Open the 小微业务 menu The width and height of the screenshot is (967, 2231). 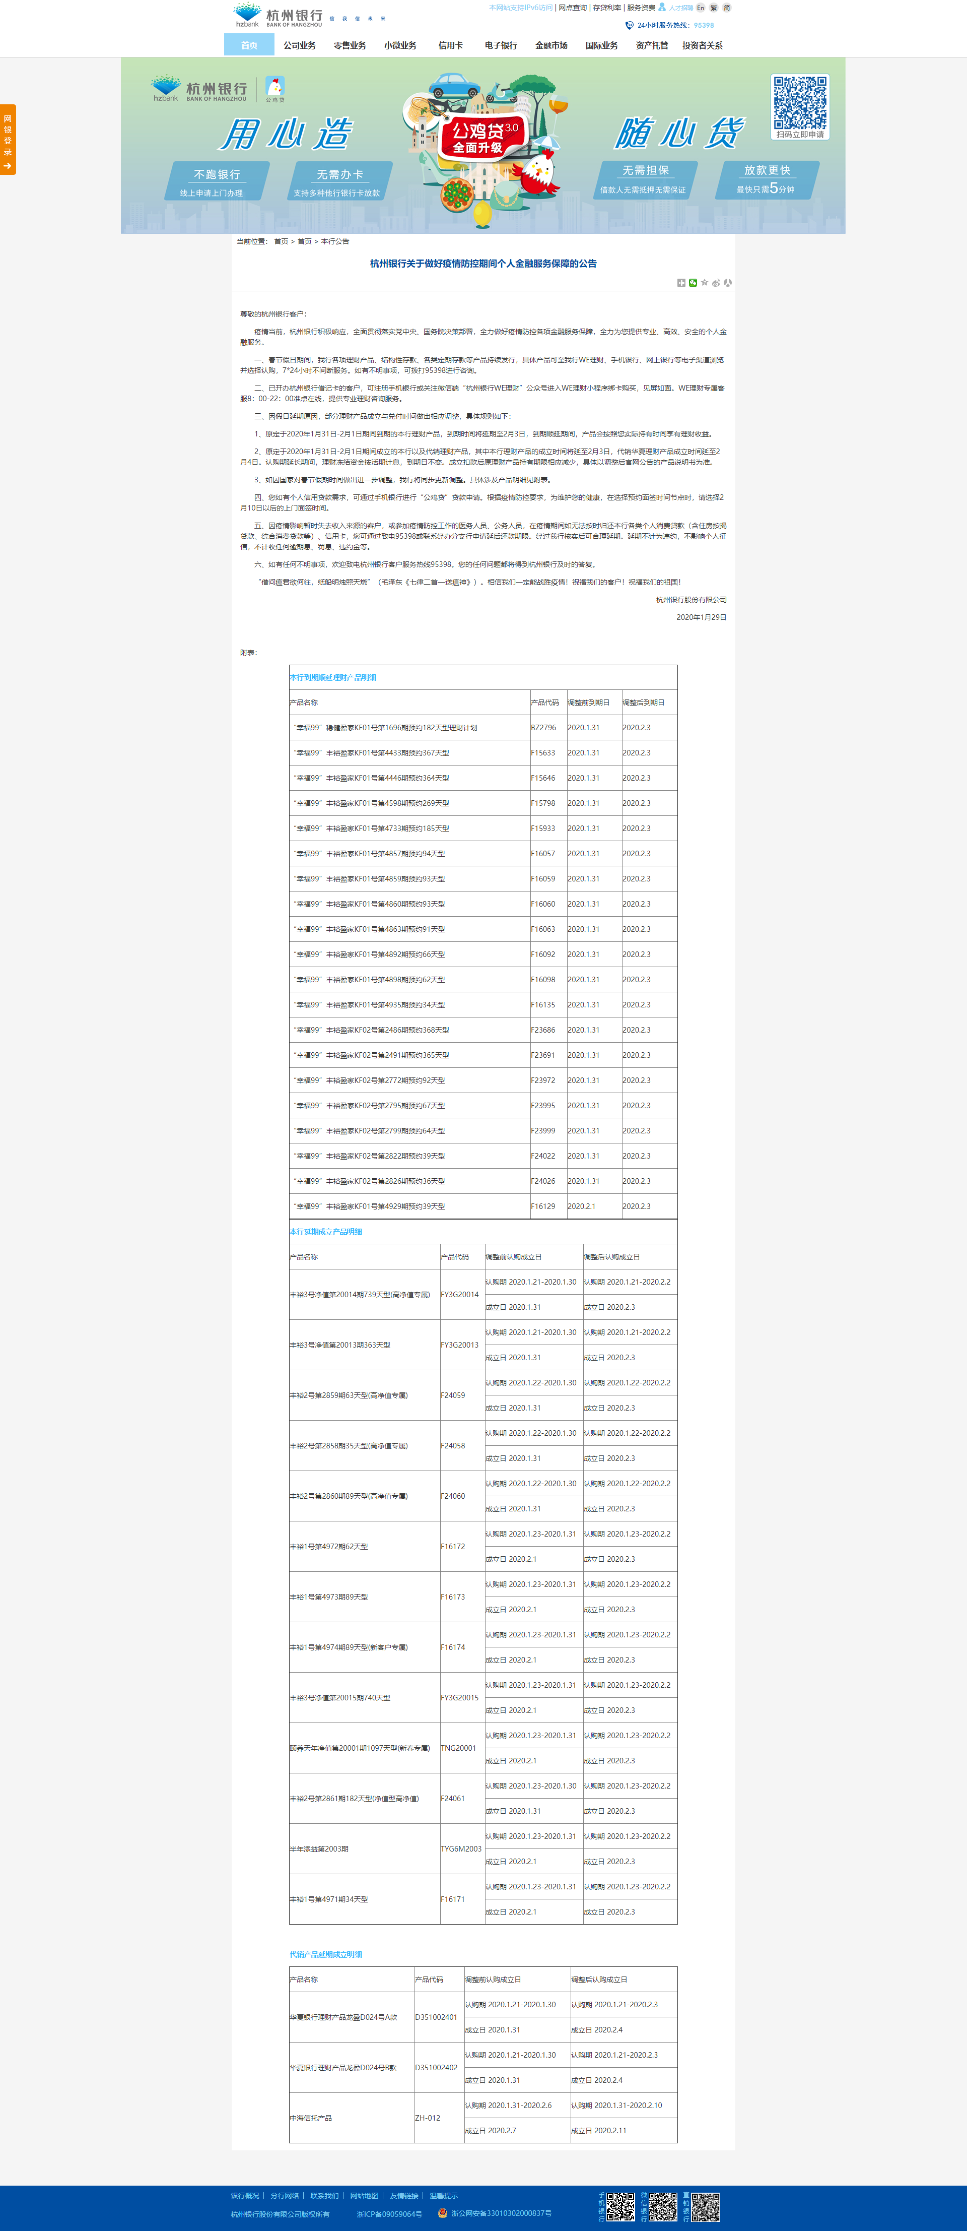400,45
